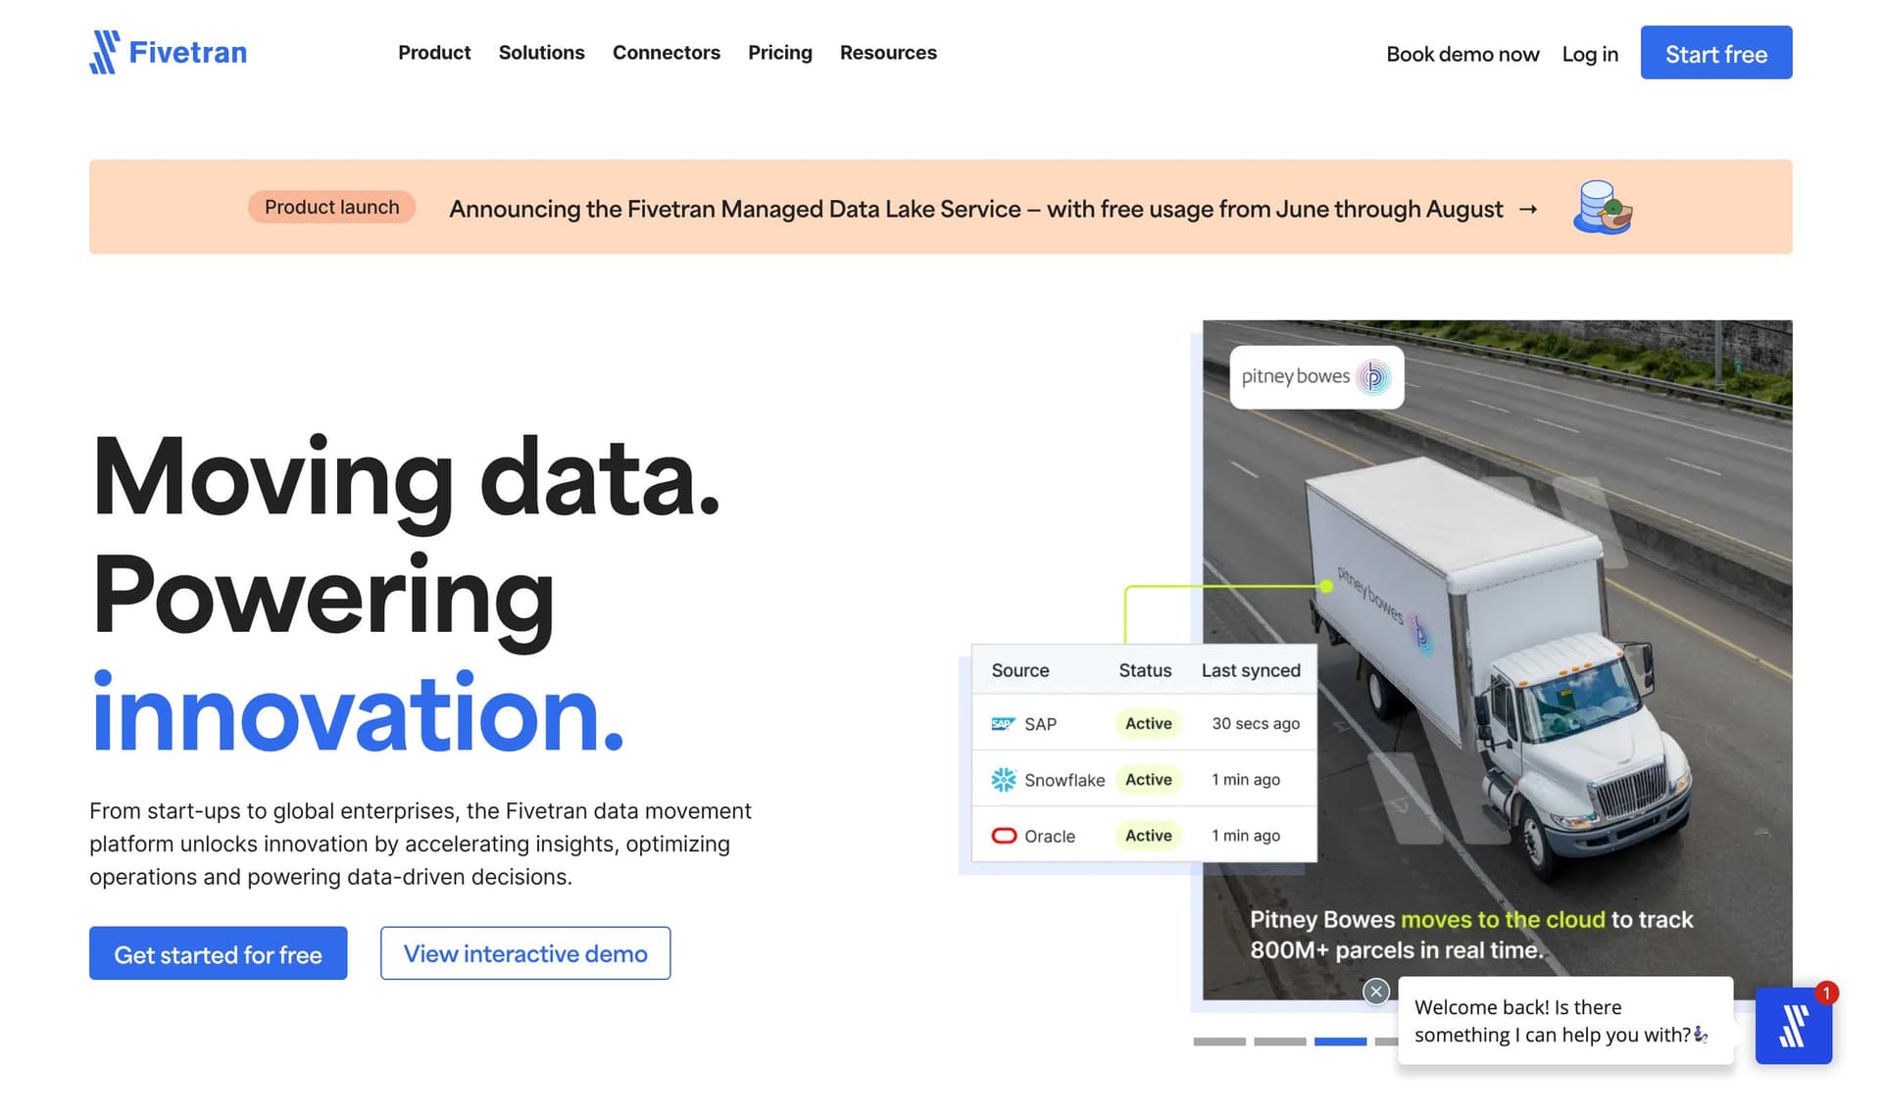Click the '30 secs ago' cell
The width and height of the screenshot is (1882, 1114).
point(1256,724)
